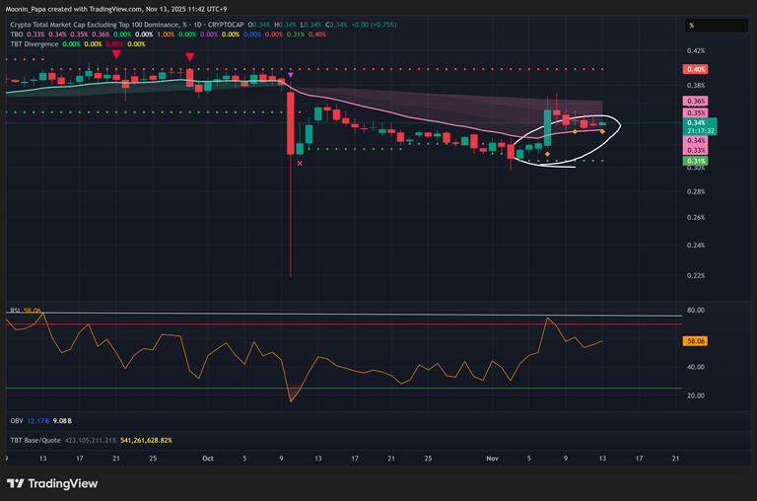Expand the TBT Base/Quote pane label
757x501 pixels.
pyautogui.click(x=34, y=440)
